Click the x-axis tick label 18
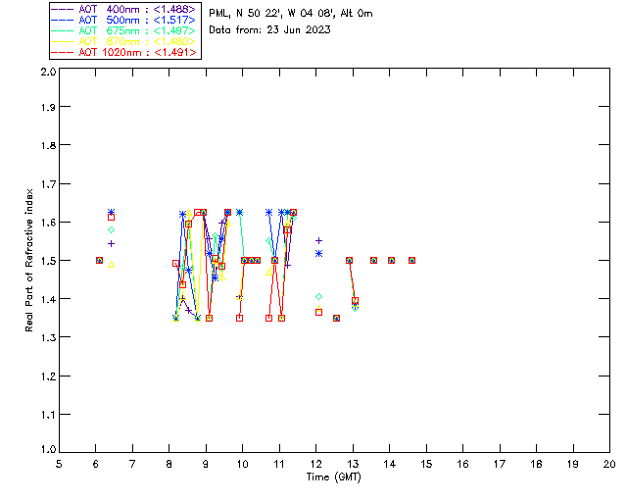The height and width of the screenshot is (502, 627). pos(537,464)
